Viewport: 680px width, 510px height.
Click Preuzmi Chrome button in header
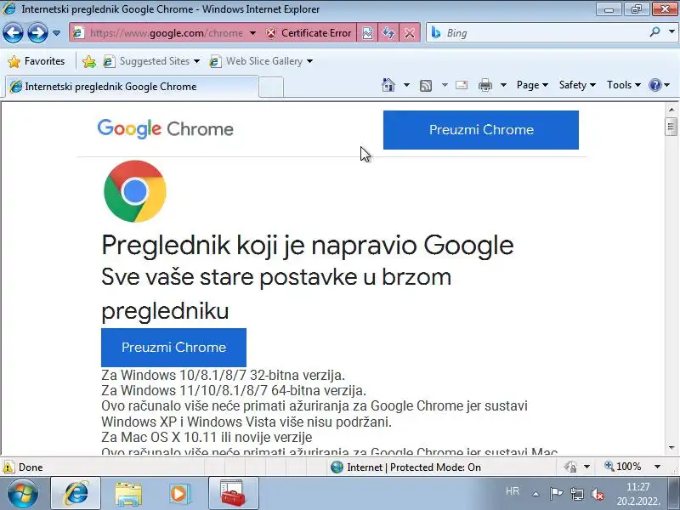[x=481, y=130]
